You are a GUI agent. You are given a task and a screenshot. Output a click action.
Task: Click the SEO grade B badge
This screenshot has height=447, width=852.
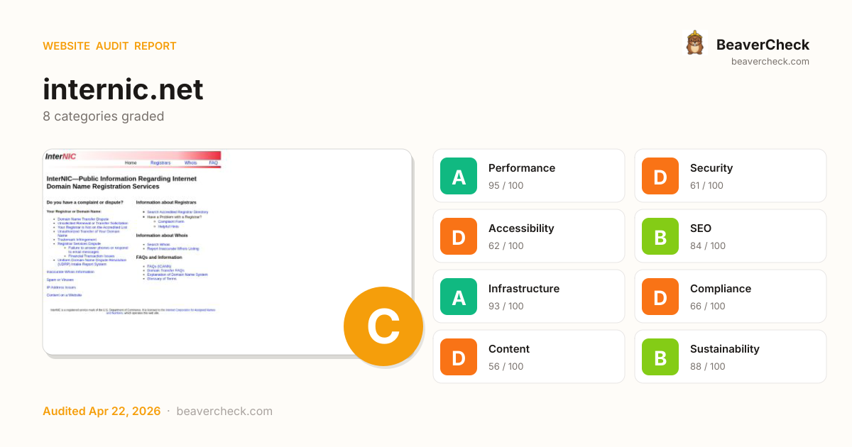660,236
